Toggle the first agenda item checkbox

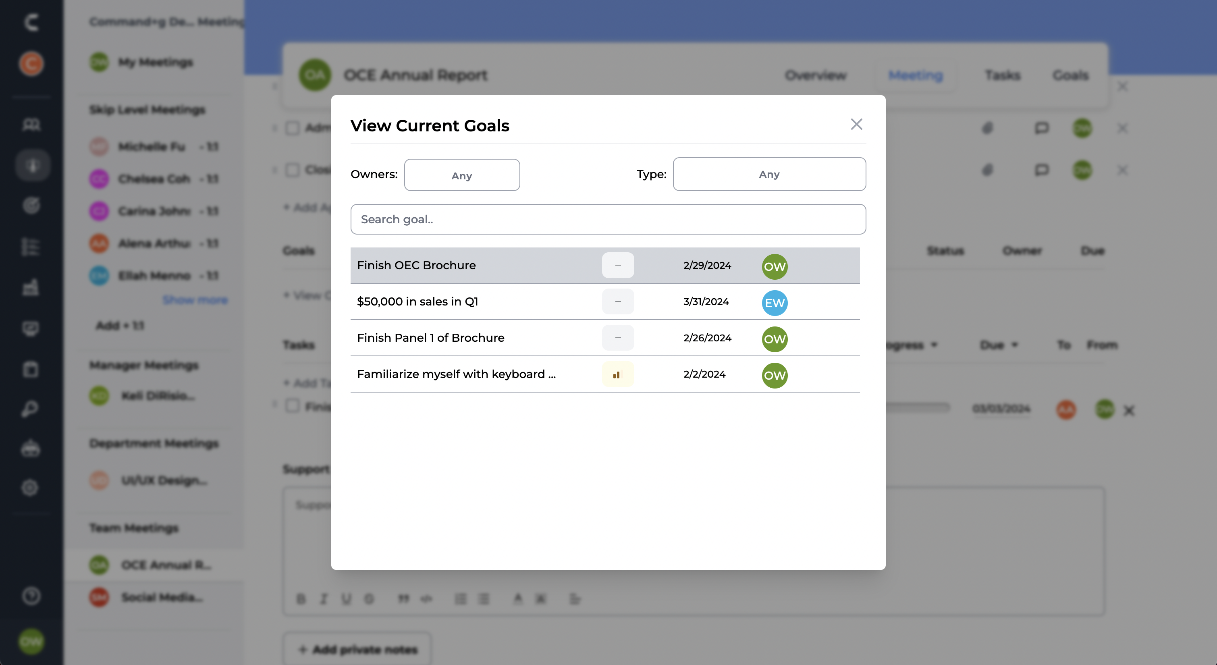[293, 128]
